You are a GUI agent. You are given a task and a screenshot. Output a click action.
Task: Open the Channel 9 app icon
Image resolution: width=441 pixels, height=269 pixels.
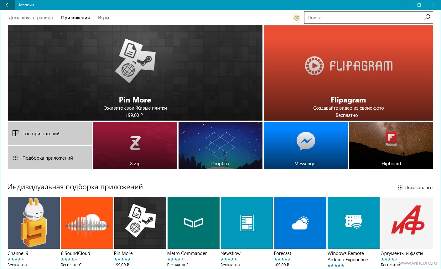click(x=34, y=223)
